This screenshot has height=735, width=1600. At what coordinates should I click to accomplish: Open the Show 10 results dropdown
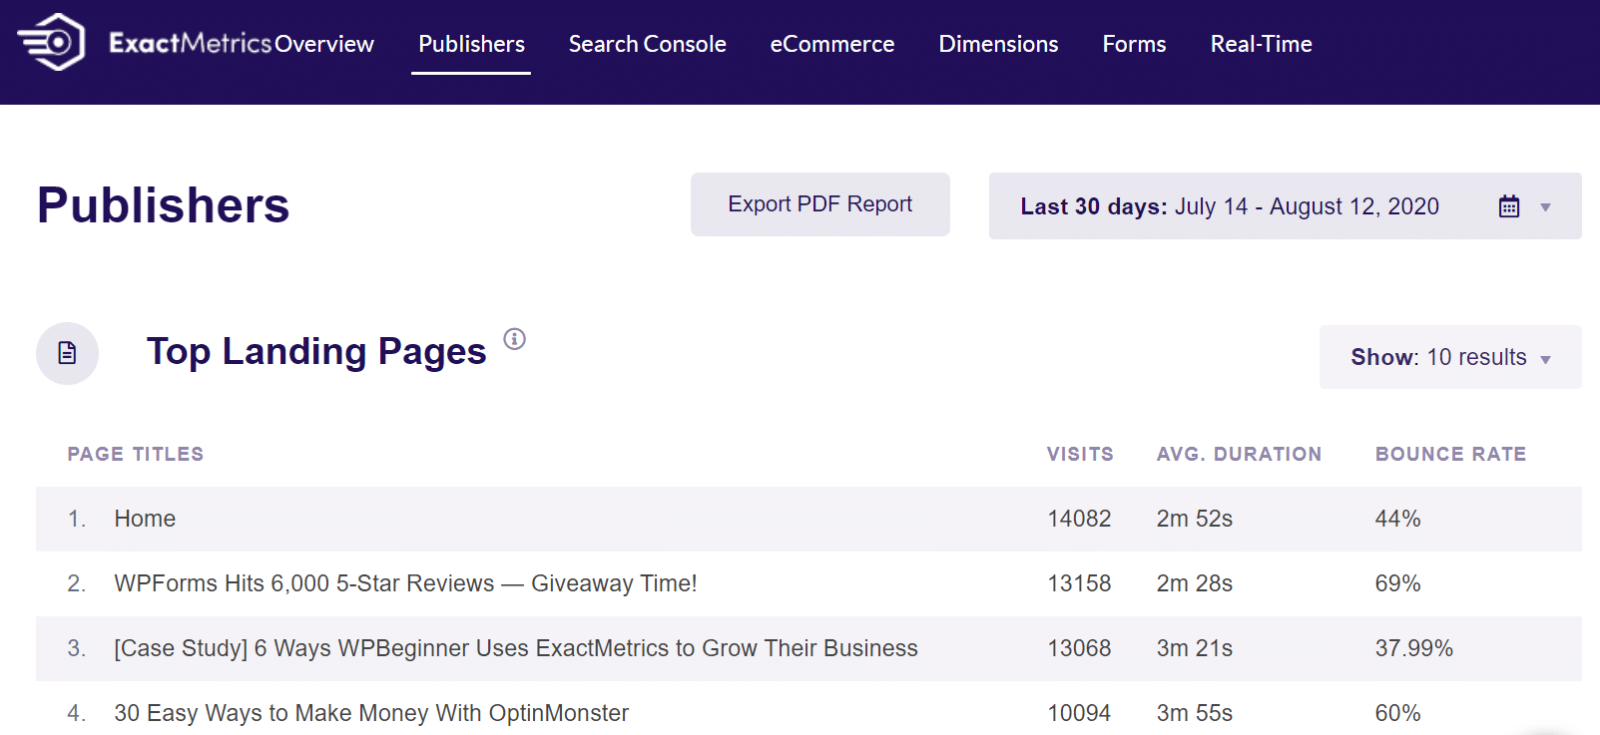[x=1450, y=357]
